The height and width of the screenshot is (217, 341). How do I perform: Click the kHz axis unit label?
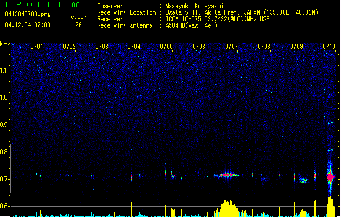[x=5, y=44]
